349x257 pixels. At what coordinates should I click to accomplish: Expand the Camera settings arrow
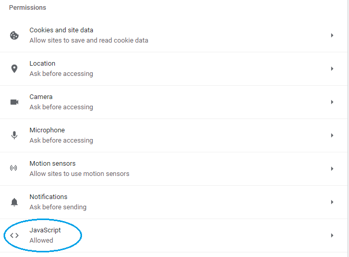332,102
